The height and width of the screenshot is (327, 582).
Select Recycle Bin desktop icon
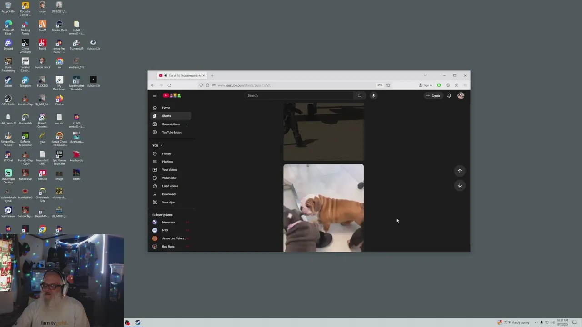pos(8,7)
